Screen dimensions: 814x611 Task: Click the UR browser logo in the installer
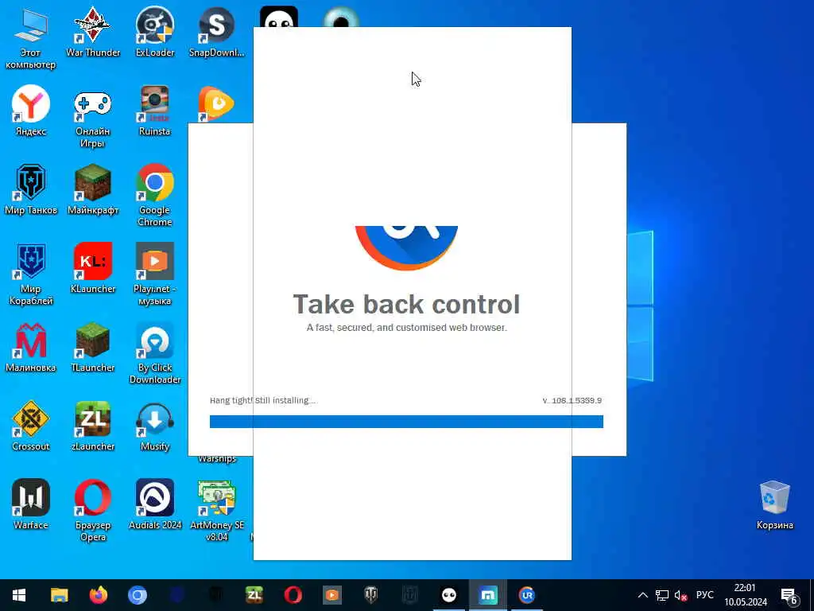click(406, 248)
